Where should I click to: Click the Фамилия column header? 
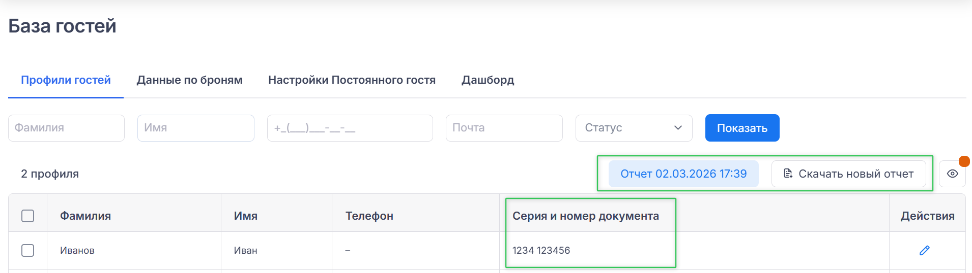point(85,216)
